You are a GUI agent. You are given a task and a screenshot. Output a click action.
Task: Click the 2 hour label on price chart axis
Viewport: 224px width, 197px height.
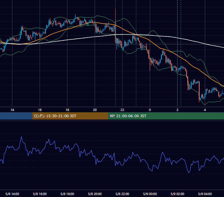point(178,110)
